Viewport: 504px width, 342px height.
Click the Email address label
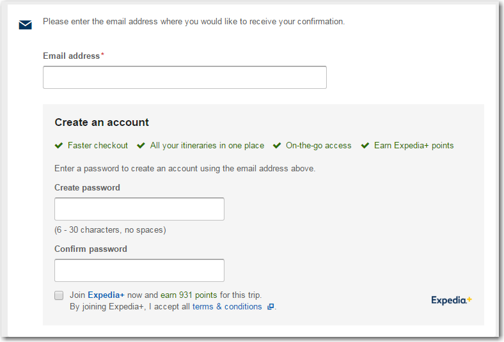[72, 56]
